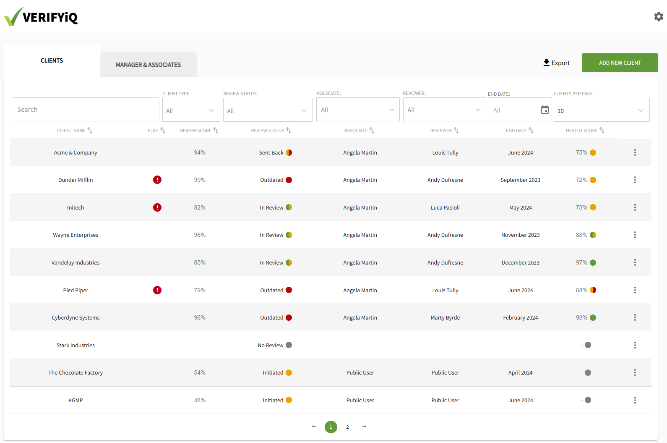Viewport: 667px width, 443px height.
Task: Click Vandelay Industries green health dot
Action: (x=593, y=262)
